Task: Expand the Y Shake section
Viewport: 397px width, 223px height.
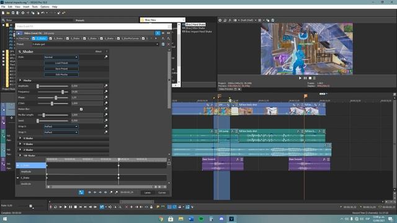Action: click(20, 144)
